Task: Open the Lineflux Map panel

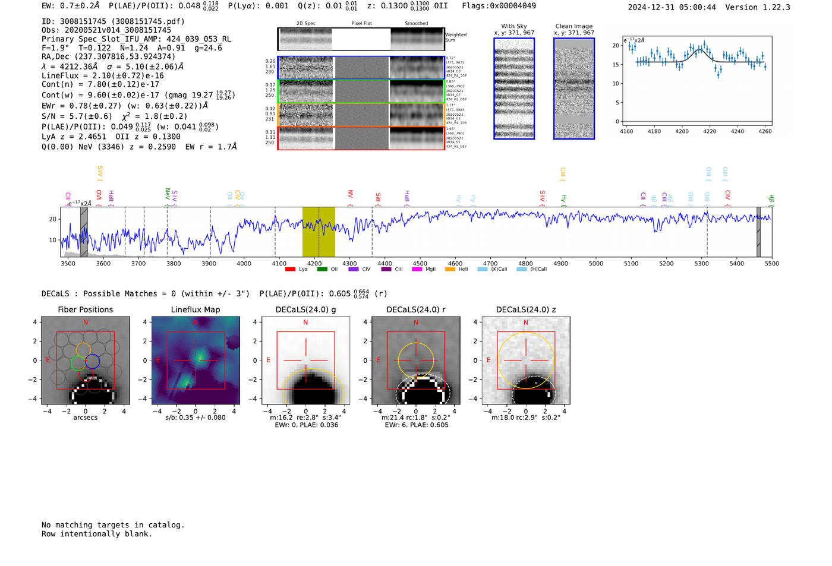Action: pyautogui.click(x=196, y=360)
